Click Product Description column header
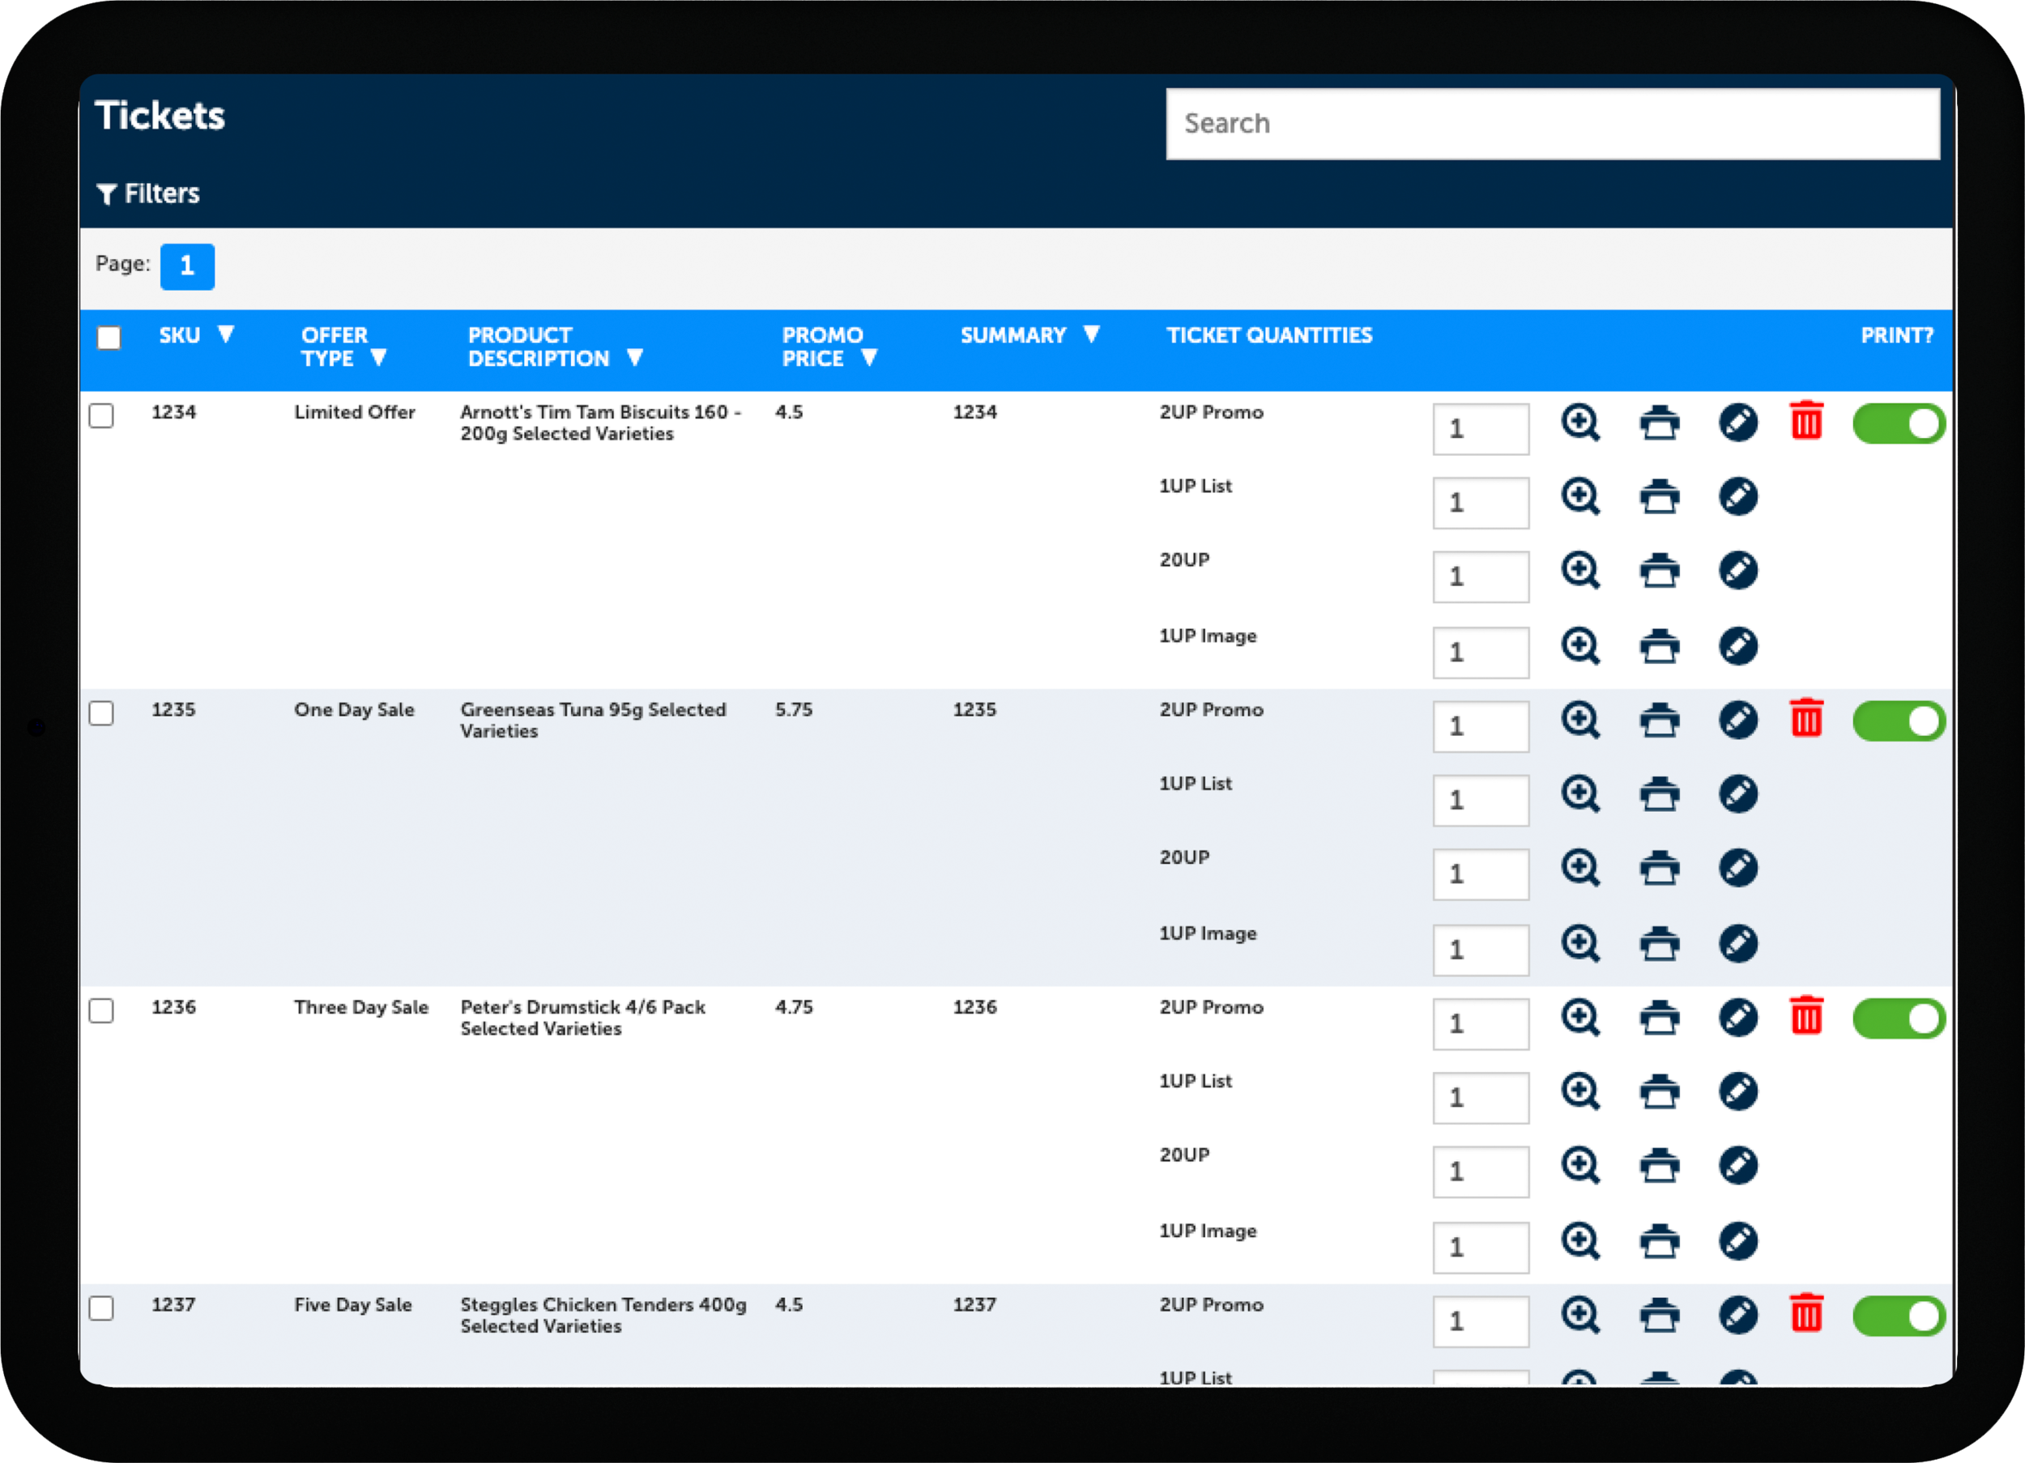Viewport: 2025px width, 1463px height. click(x=539, y=347)
